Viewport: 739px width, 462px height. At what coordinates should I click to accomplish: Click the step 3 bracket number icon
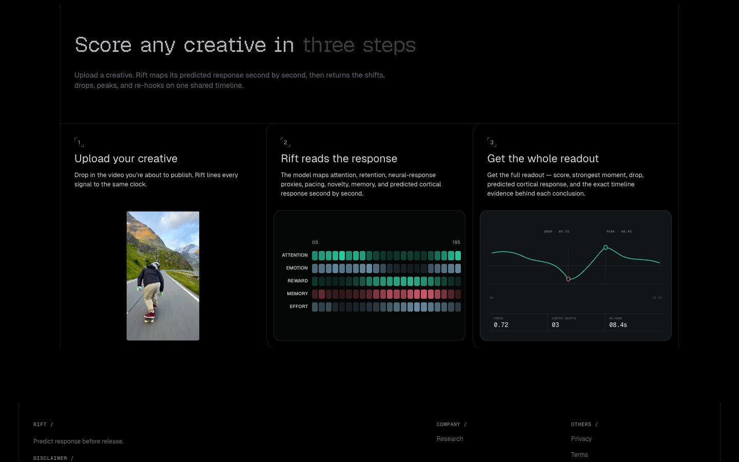[x=492, y=142]
